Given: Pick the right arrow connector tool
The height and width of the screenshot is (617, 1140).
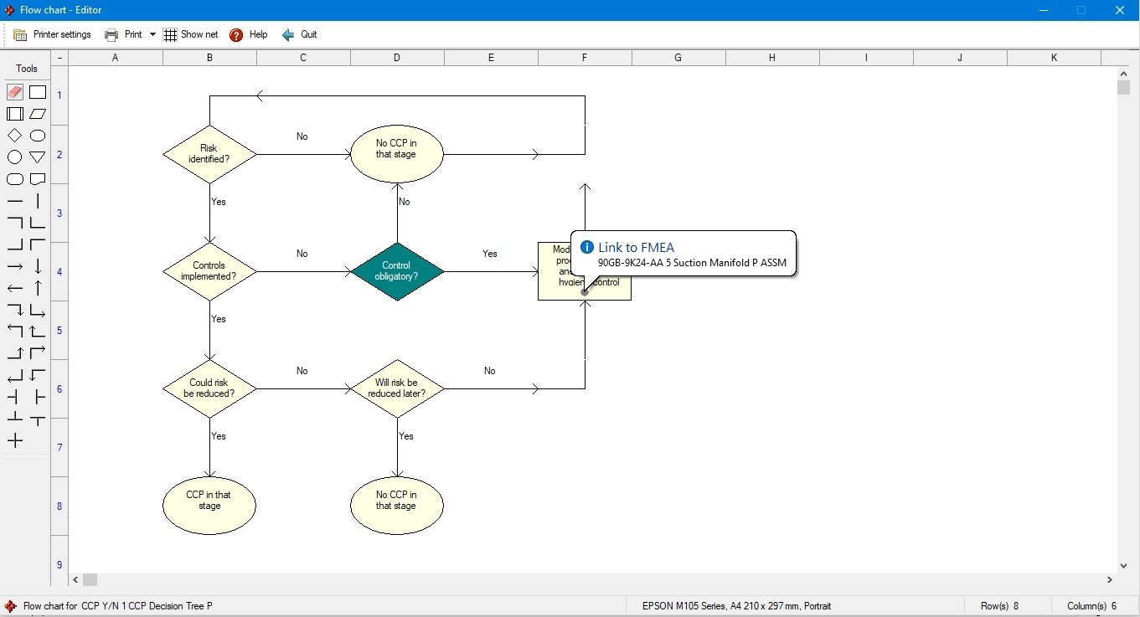Looking at the screenshot, I should coord(15,266).
